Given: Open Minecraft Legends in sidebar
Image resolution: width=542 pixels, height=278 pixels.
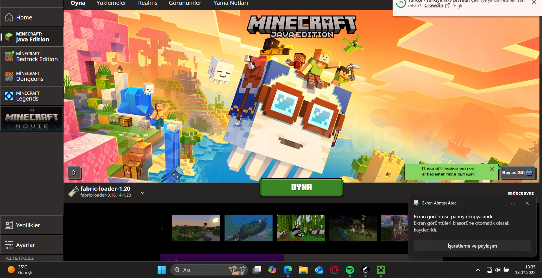Looking at the screenshot, I should 32,96.
